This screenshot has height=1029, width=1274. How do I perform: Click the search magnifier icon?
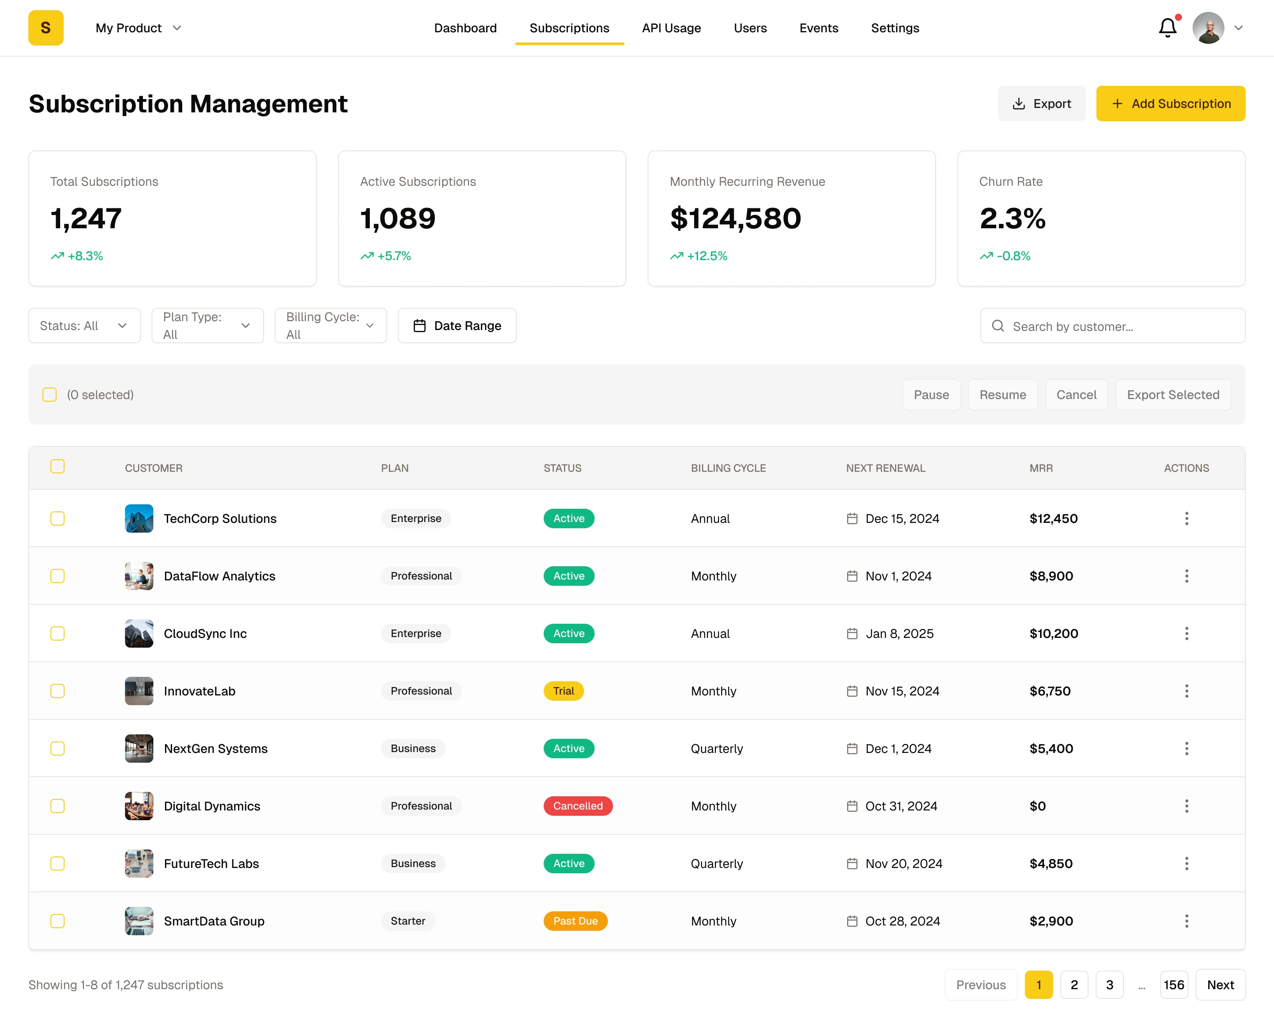point(997,326)
